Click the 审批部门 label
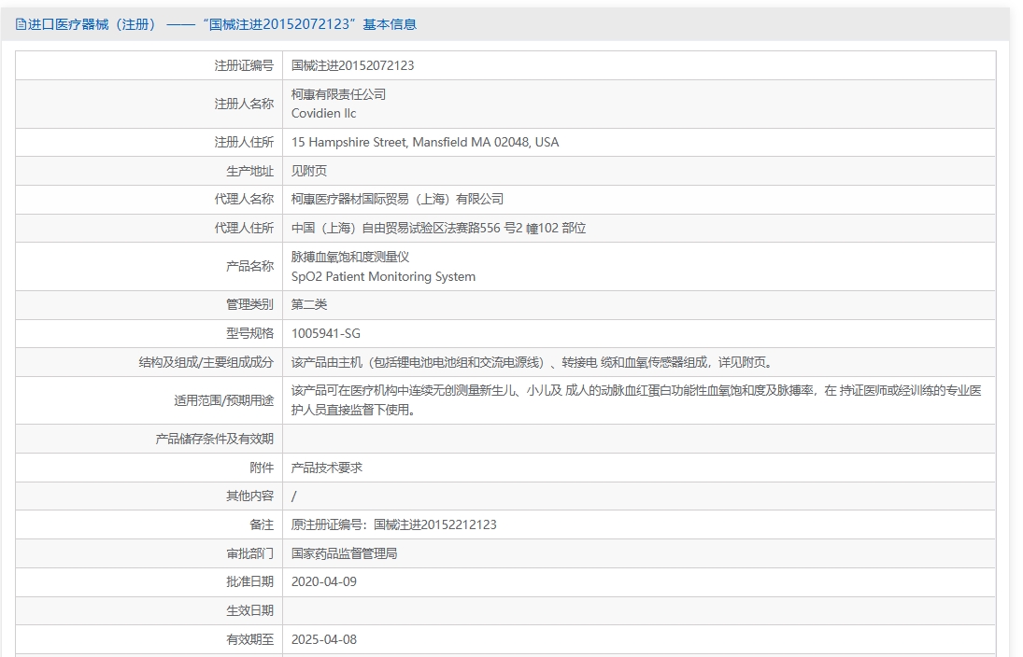This screenshot has width=1023, height=657. coord(249,554)
